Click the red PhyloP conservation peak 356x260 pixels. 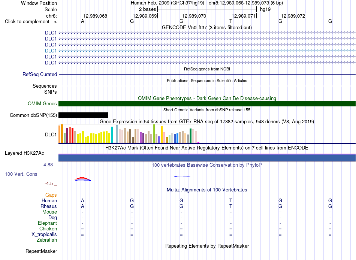(83, 178)
